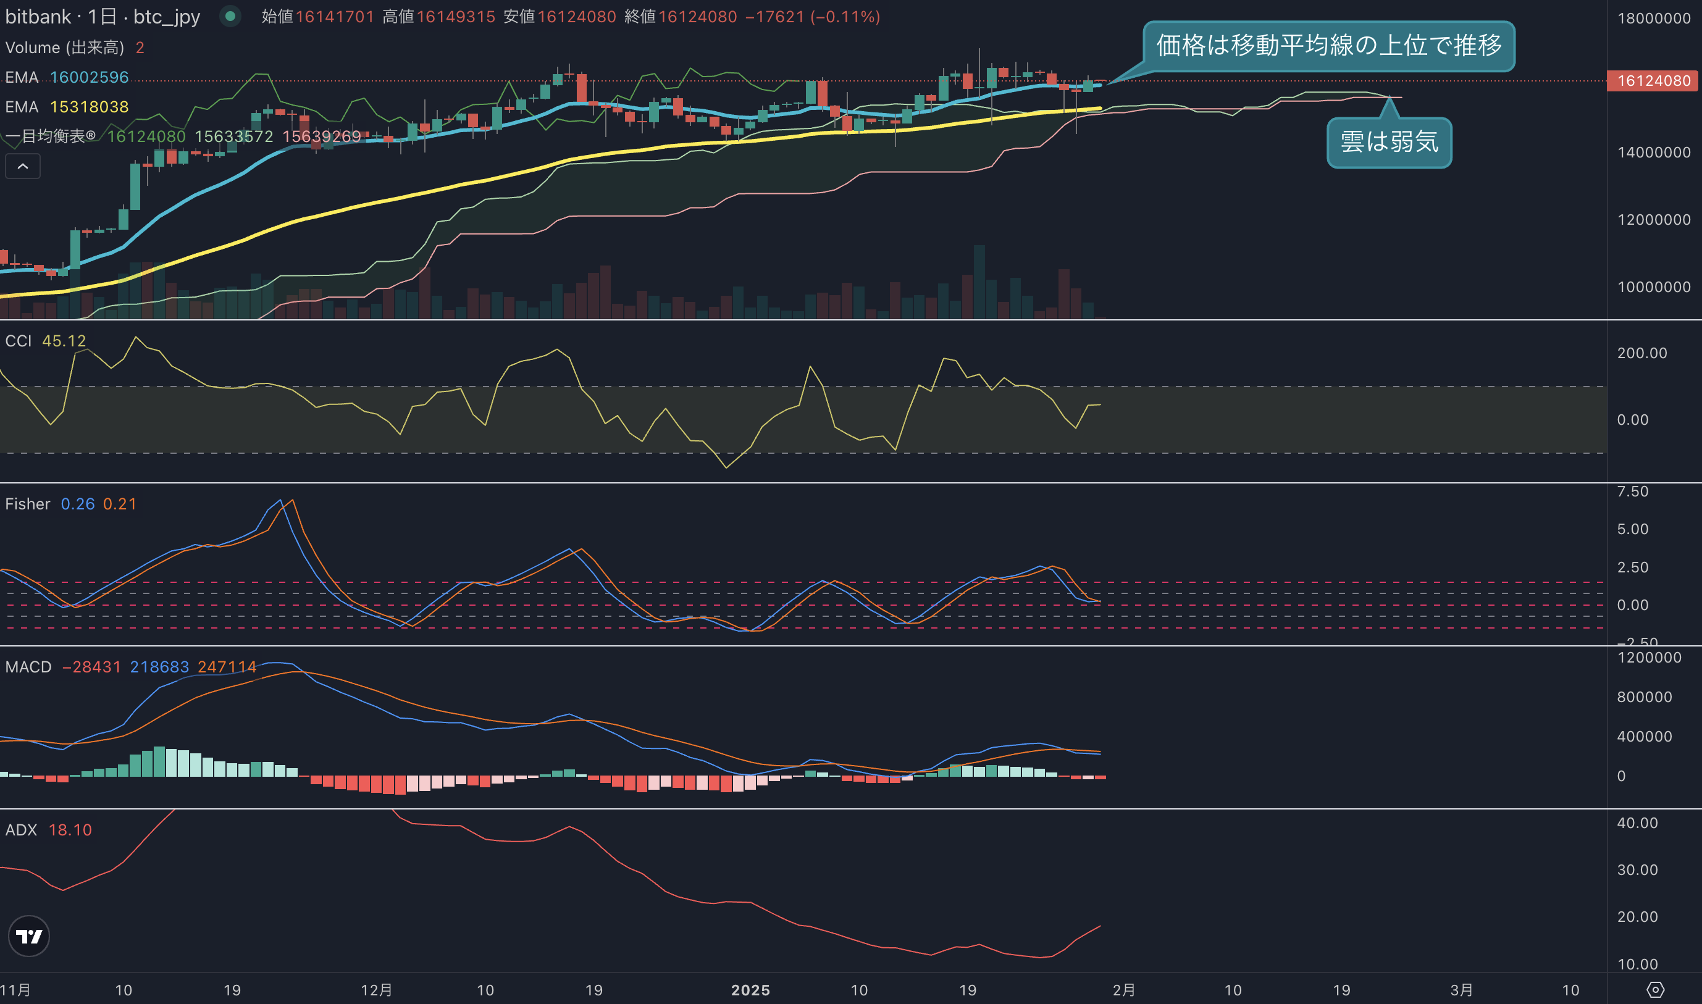Click the 12月 label on time axis
This screenshot has height=1004, width=1702.
point(376,990)
